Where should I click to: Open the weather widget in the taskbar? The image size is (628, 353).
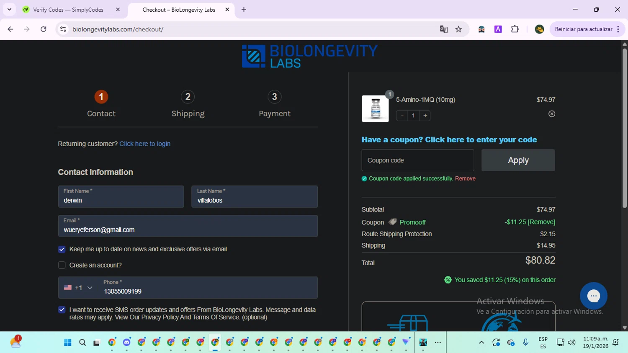(x=15, y=342)
